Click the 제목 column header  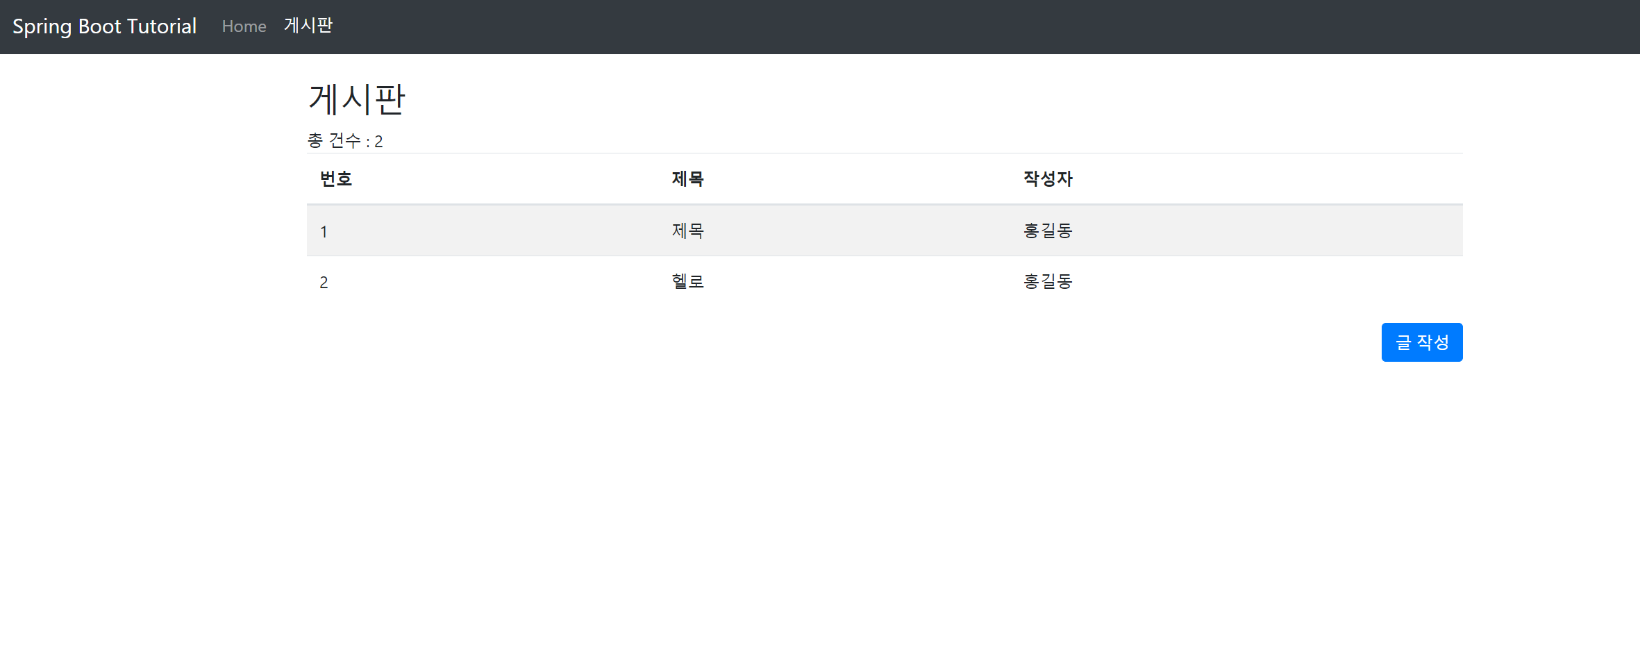688,179
